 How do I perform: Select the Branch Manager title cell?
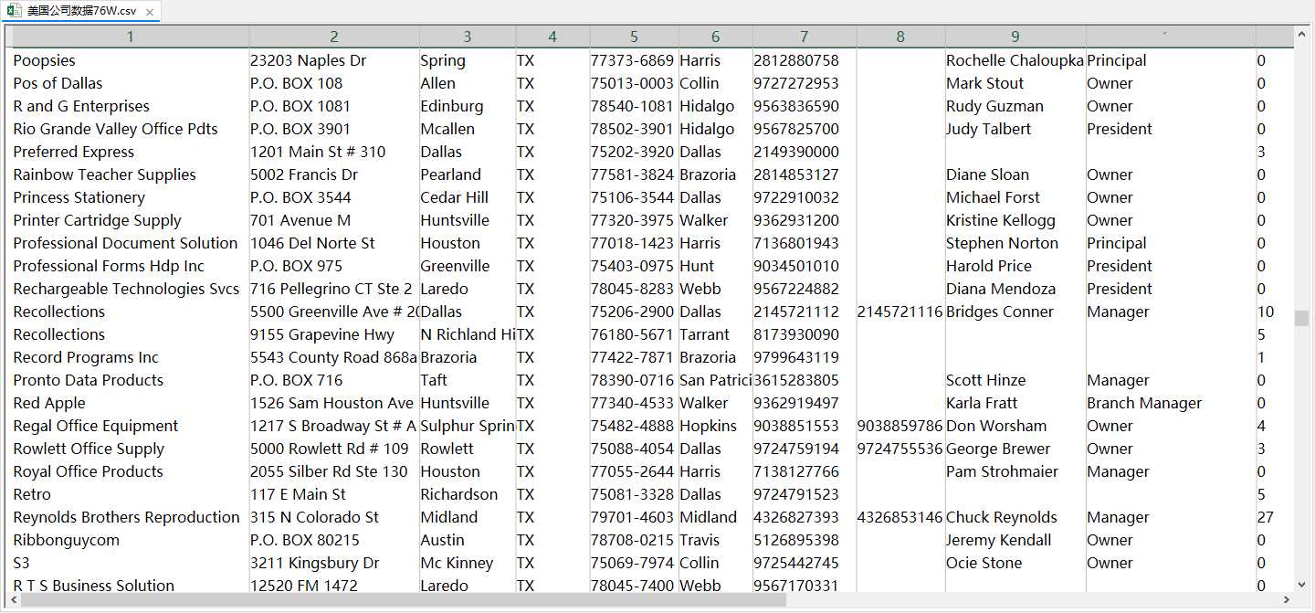[x=1171, y=403]
